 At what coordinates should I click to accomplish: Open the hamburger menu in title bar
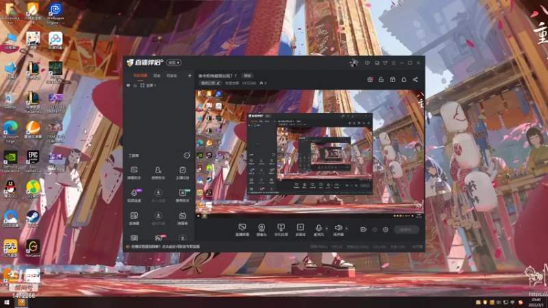coord(393,63)
